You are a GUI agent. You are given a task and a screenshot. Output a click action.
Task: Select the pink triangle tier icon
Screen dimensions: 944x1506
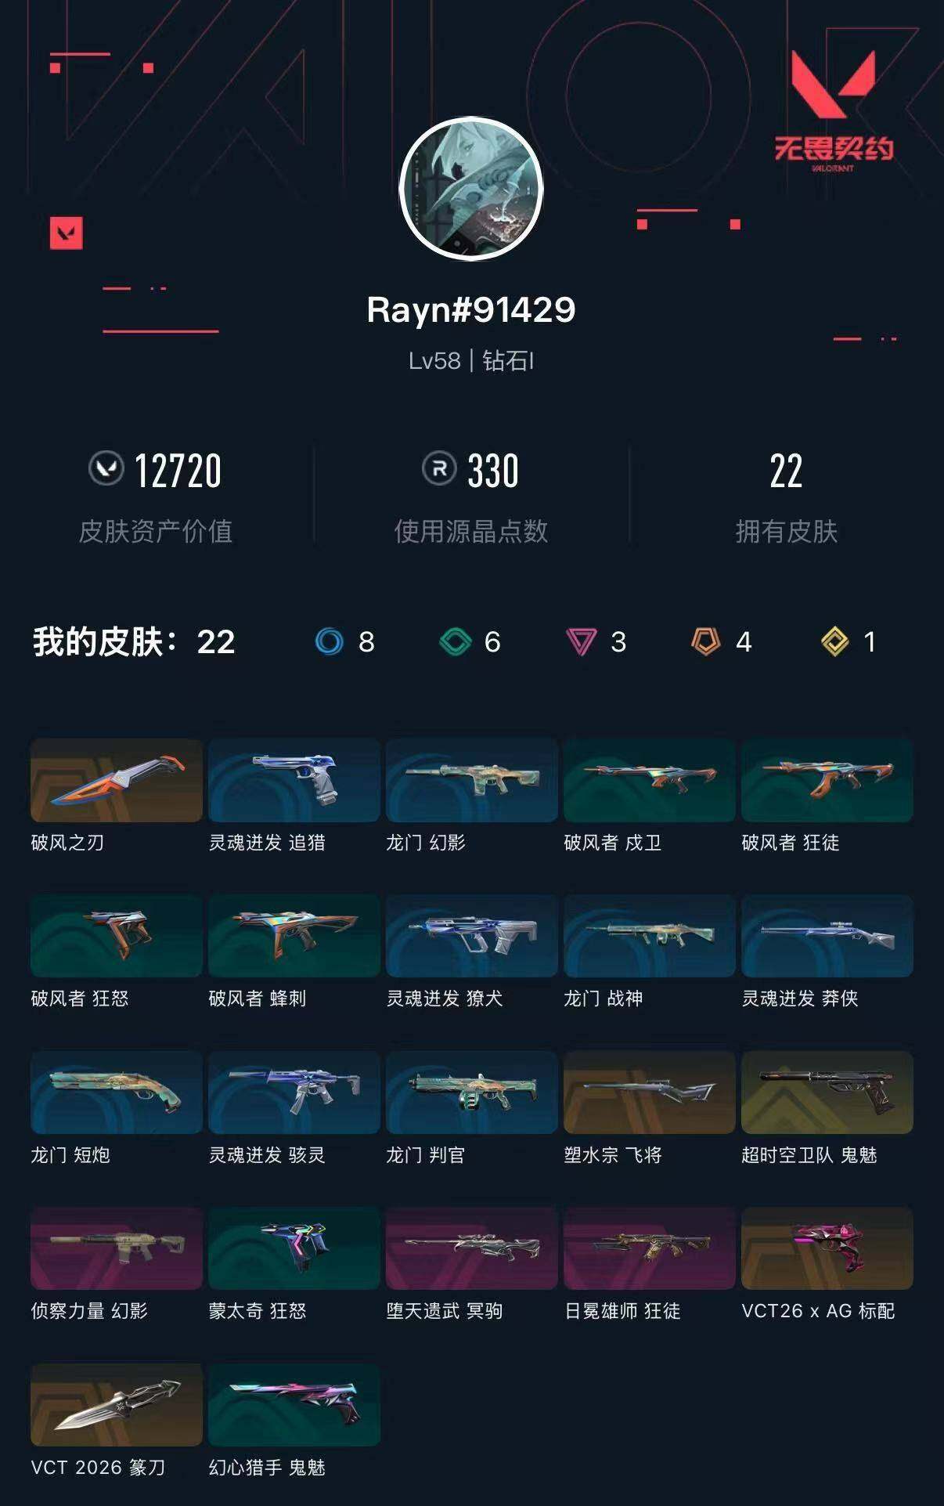click(581, 642)
